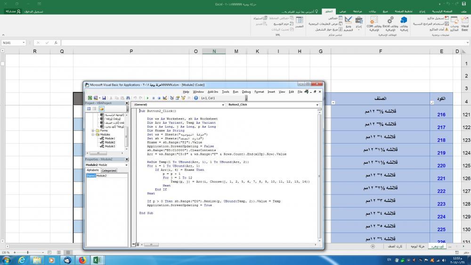
Task: Click Properties button in controls ribbon group
Action: pyautogui.click(x=335, y=18)
